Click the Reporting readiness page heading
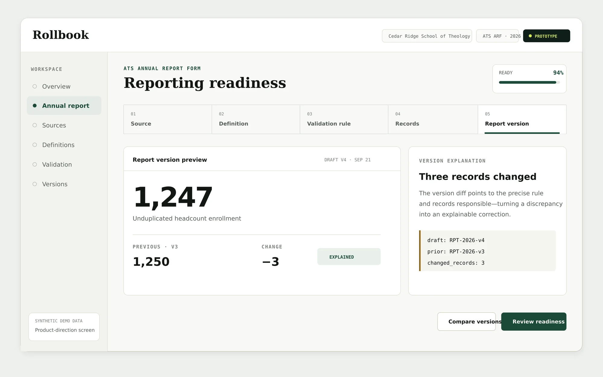The width and height of the screenshot is (603, 377). pos(205,83)
